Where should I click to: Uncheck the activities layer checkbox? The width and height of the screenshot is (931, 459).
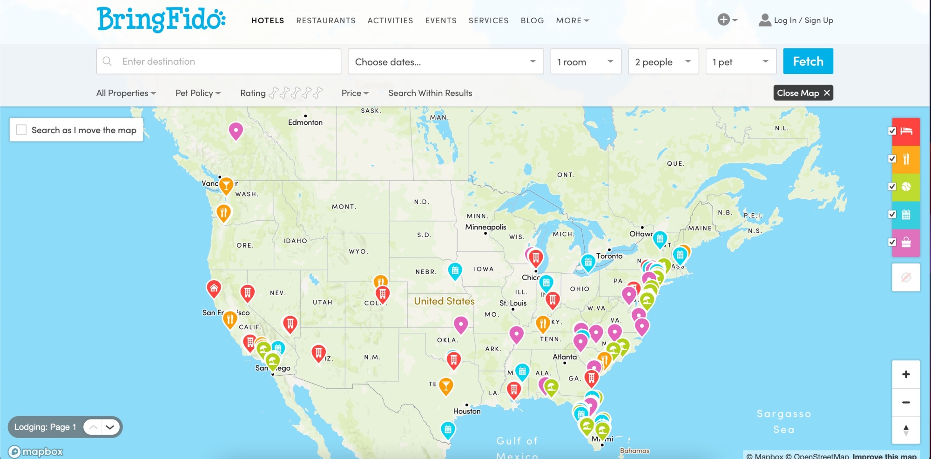click(892, 187)
